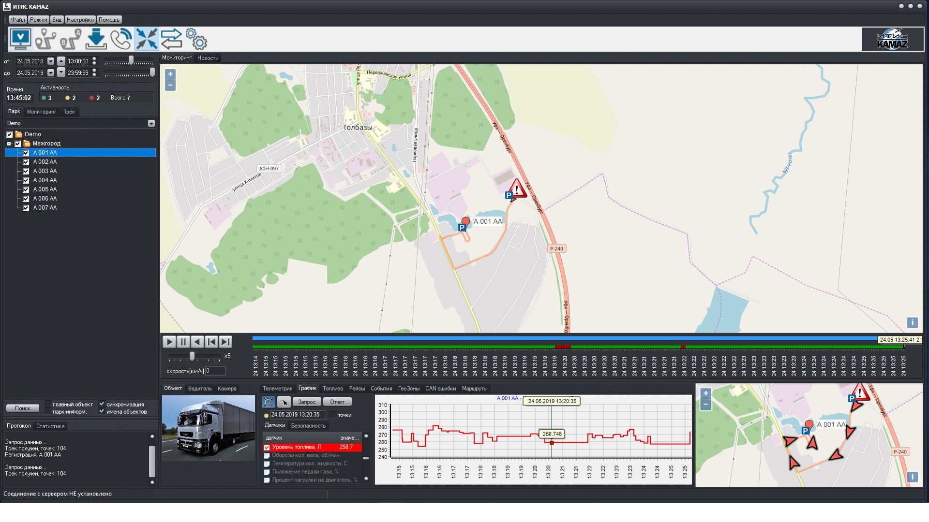This screenshot has height=522, width=929.
Task: Open the Demo park dropdown
Action: [x=151, y=123]
